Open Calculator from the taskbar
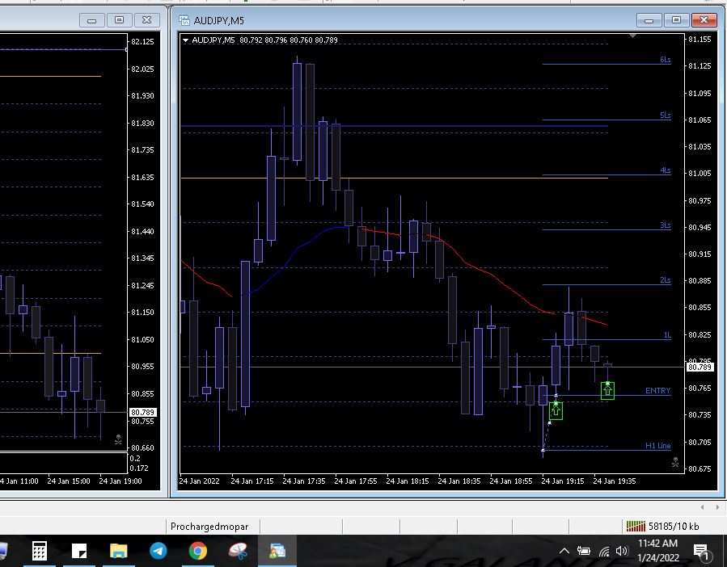The width and height of the screenshot is (727, 567). (39, 551)
